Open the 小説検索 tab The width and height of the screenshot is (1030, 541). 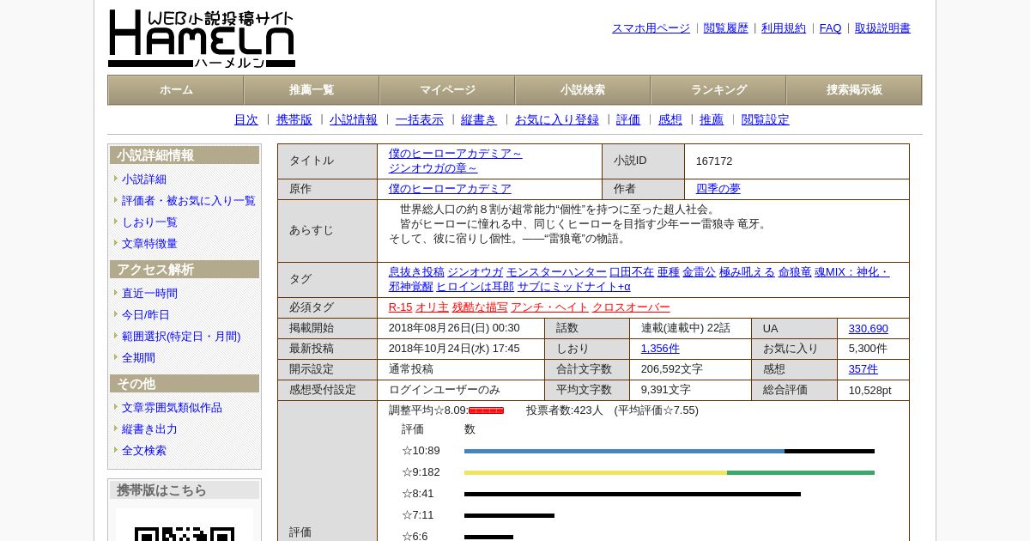583,90
